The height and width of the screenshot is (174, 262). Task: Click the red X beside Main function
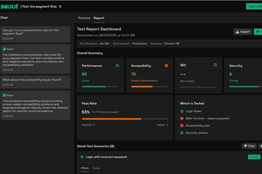coord(182,118)
